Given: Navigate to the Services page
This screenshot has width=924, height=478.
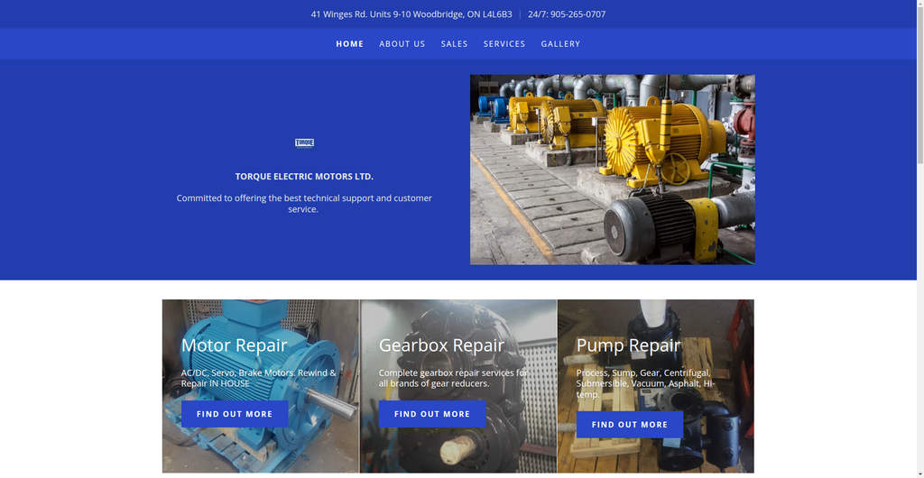Looking at the screenshot, I should click(x=504, y=44).
